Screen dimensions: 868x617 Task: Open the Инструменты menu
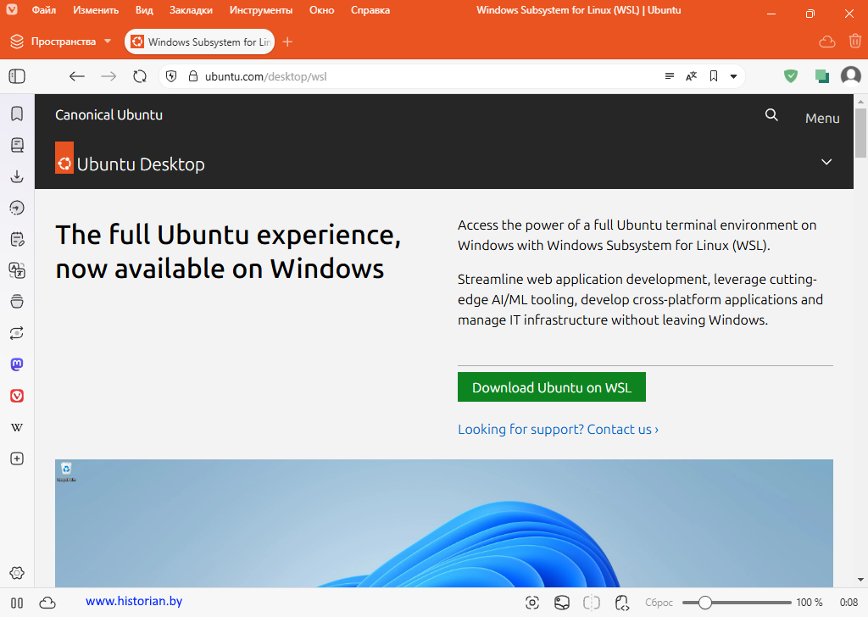click(x=261, y=10)
